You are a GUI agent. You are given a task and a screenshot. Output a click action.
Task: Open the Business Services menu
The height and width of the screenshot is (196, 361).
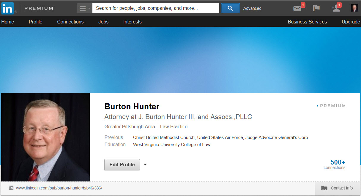point(307,22)
